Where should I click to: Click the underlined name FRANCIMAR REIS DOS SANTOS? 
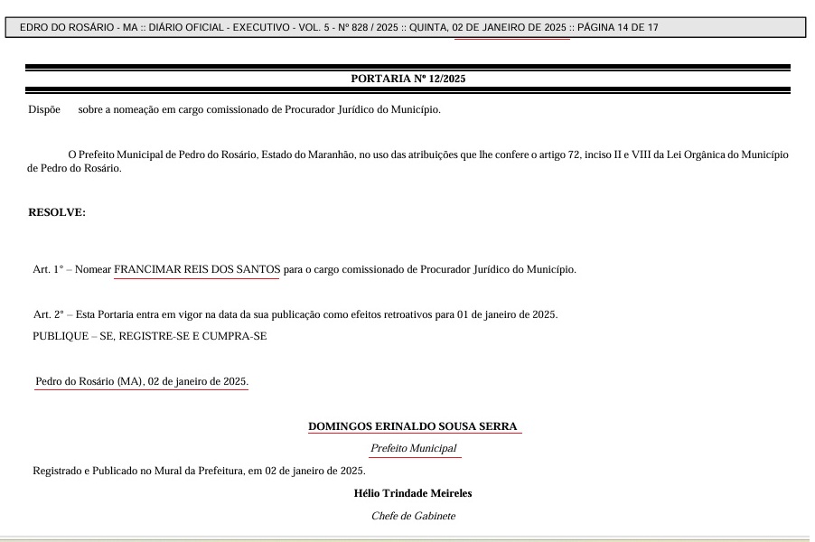[197, 269]
